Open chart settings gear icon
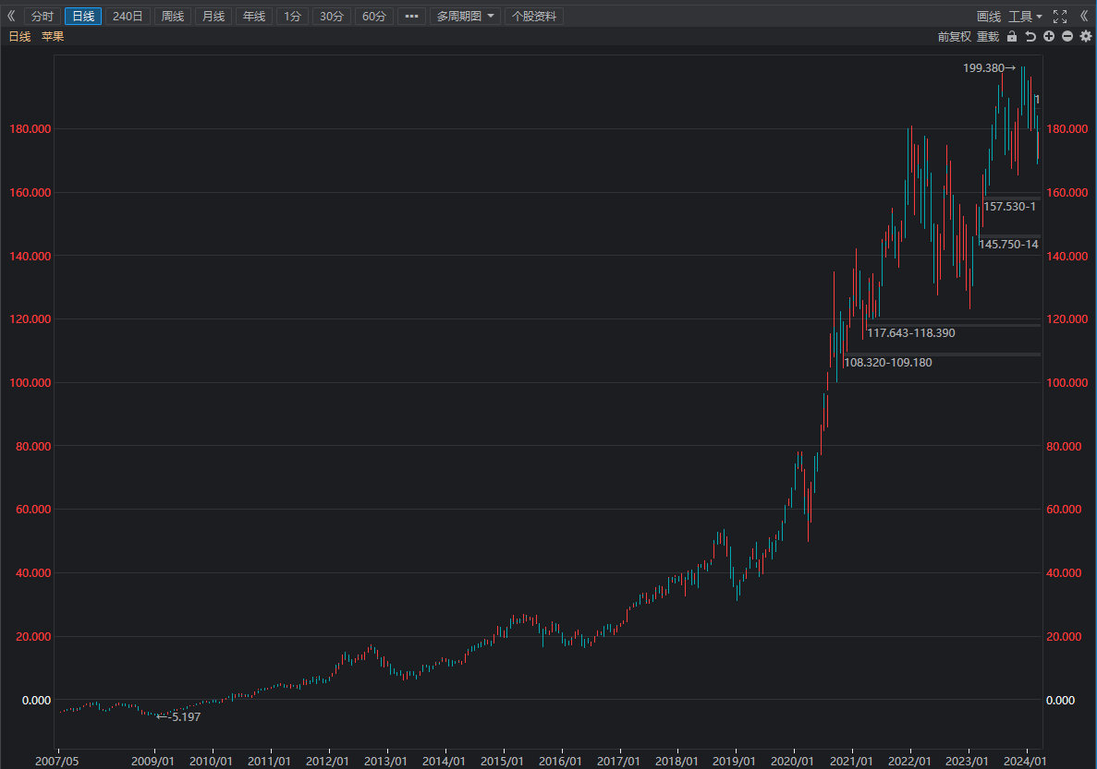Viewport: 1097px width, 769px height. [x=1086, y=36]
